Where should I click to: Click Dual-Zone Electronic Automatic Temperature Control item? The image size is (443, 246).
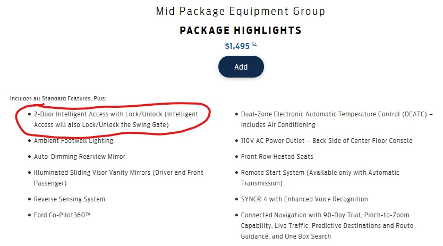pyautogui.click(x=337, y=120)
